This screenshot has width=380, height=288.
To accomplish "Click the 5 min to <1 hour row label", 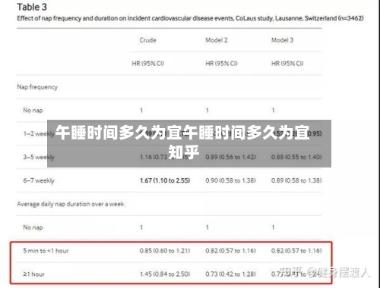I will click(x=46, y=251).
